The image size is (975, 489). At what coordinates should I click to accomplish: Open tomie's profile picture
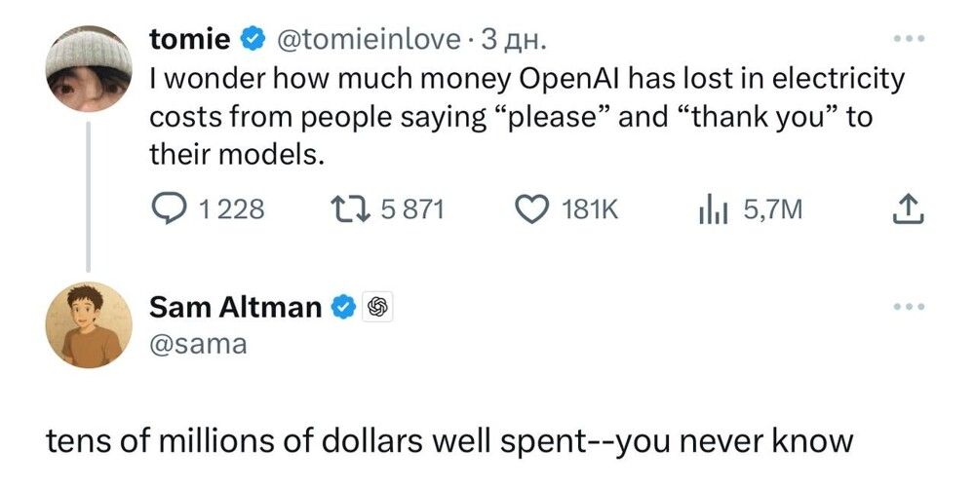tap(90, 66)
